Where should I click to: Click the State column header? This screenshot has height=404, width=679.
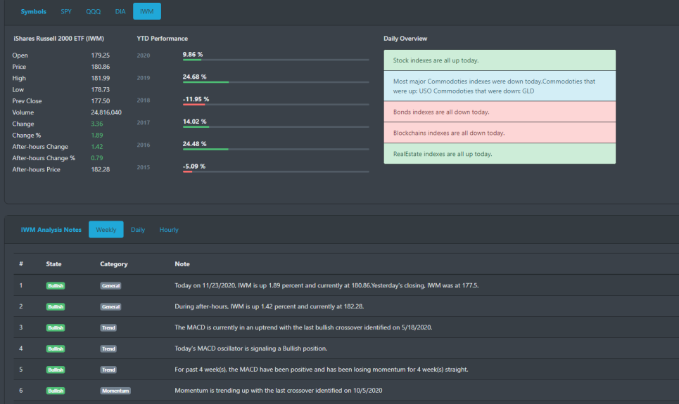coord(53,264)
